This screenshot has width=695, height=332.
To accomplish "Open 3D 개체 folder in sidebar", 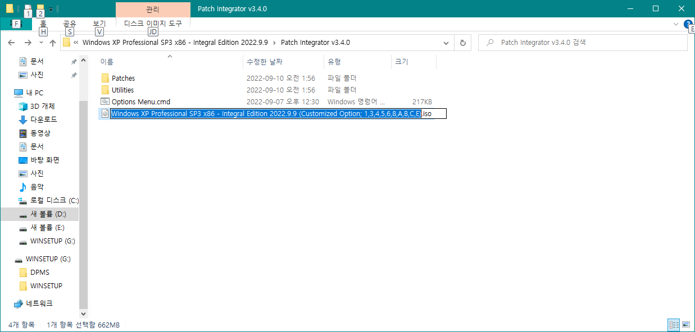I will [x=42, y=106].
